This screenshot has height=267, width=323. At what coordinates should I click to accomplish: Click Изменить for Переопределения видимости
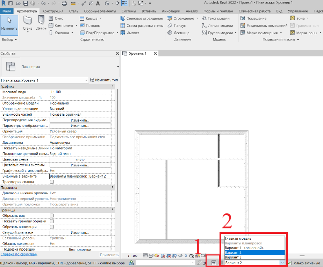coord(80,120)
